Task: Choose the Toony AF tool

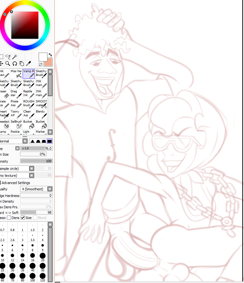Action: tap(16, 114)
